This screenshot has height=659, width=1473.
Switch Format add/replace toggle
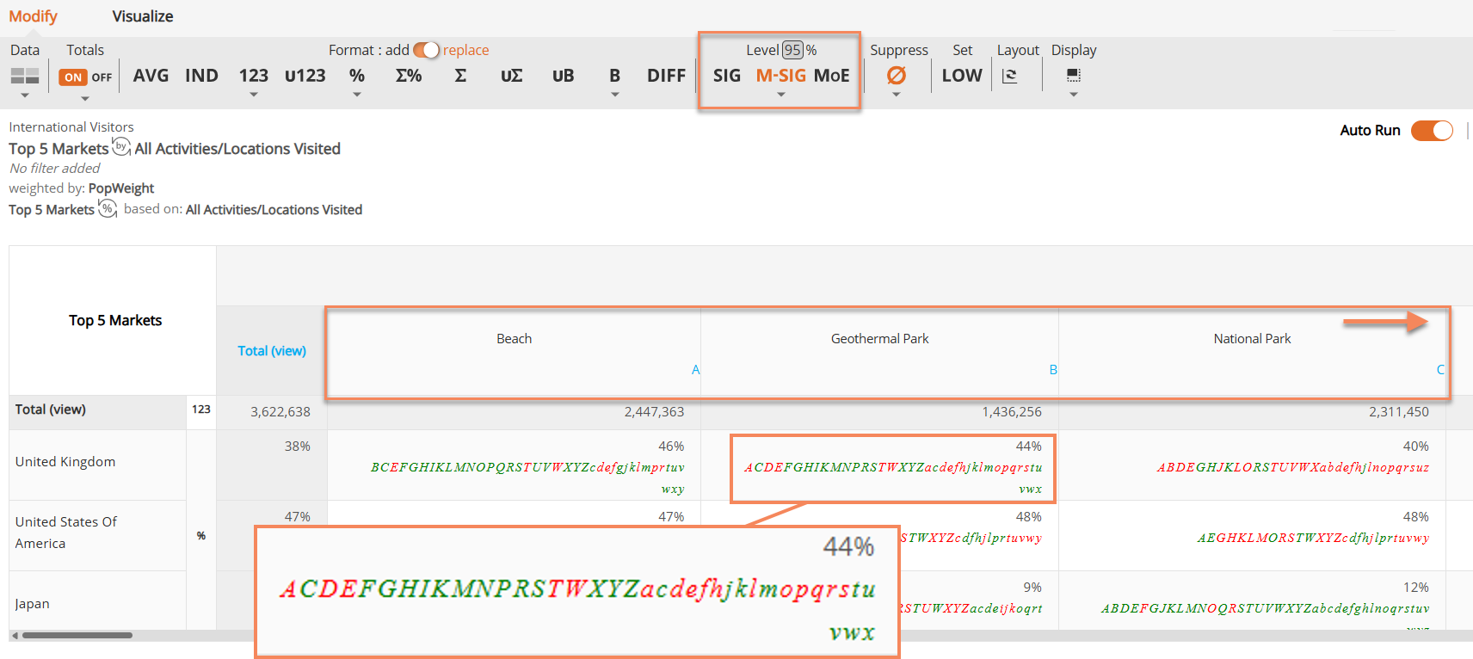426,50
